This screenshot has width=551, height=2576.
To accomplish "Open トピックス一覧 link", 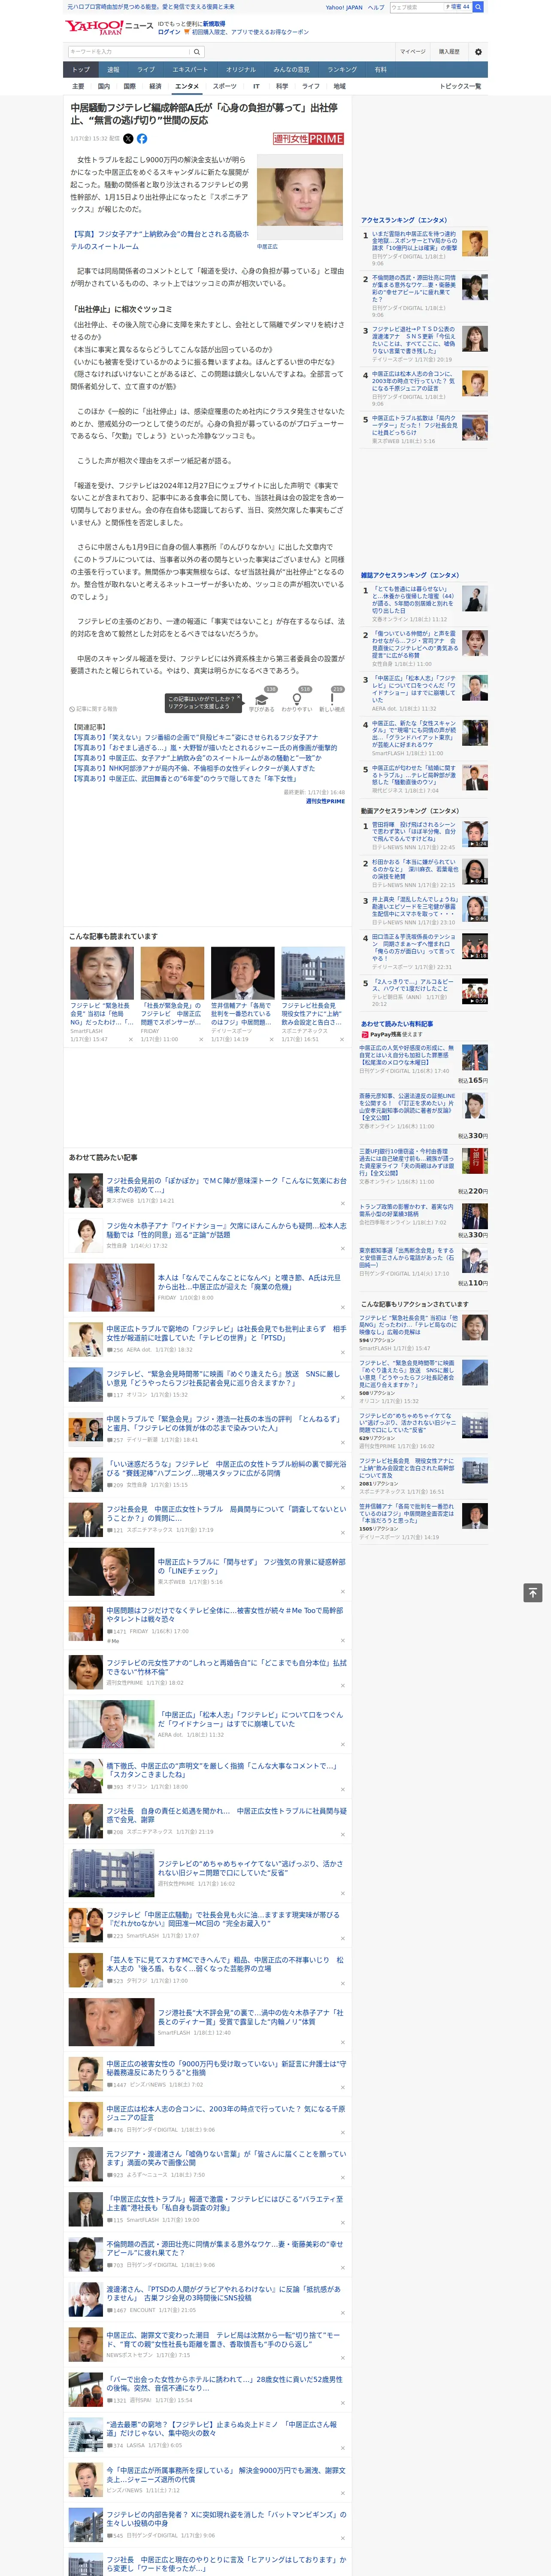I will click(460, 86).
